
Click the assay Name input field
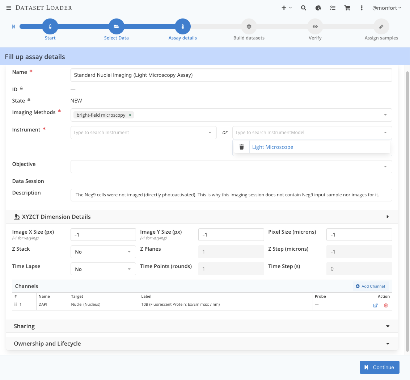click(231, 75)
